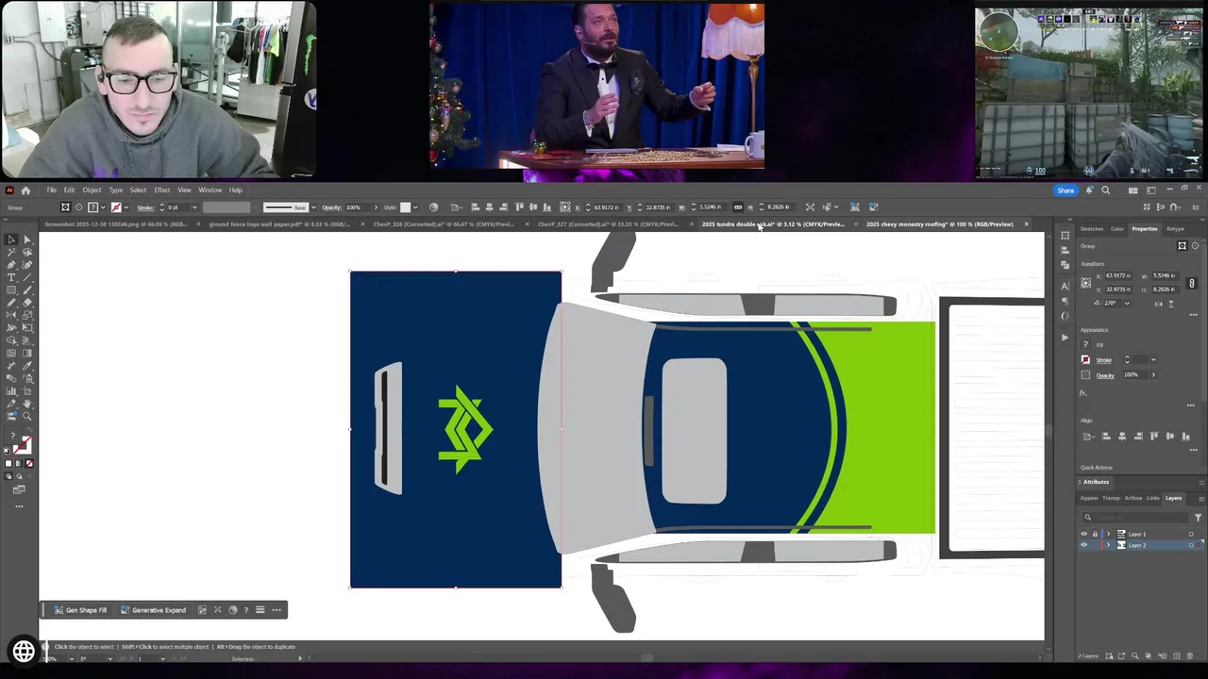Select the Selection tool
The width and height of the screenshot is (1208, 679).
11,240
